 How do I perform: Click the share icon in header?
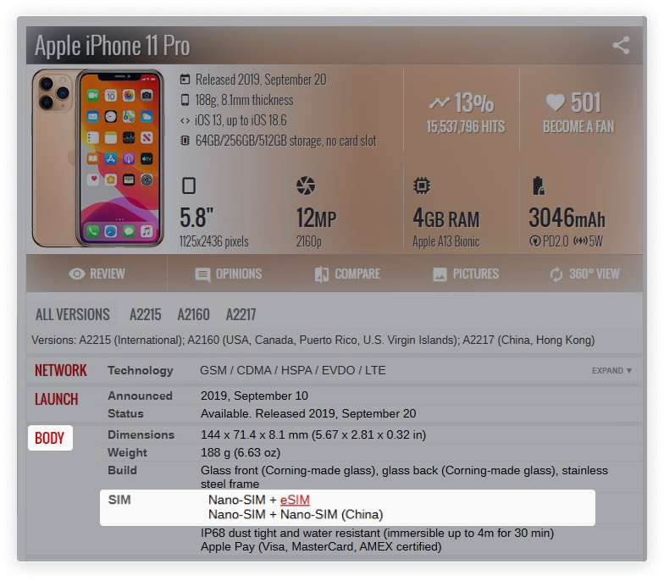point(622,46)
